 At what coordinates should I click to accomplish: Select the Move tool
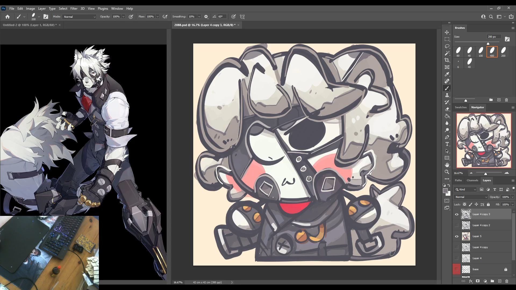coord(447,32)
